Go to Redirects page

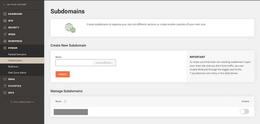coord(13,67)
